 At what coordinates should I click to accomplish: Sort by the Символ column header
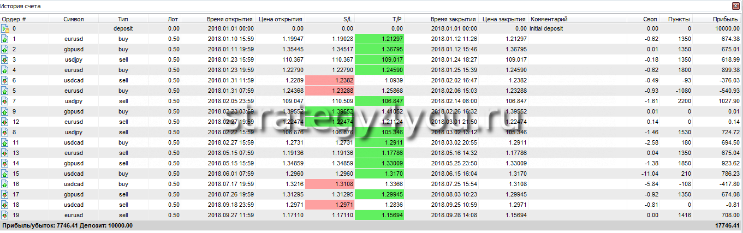point(74,19)
